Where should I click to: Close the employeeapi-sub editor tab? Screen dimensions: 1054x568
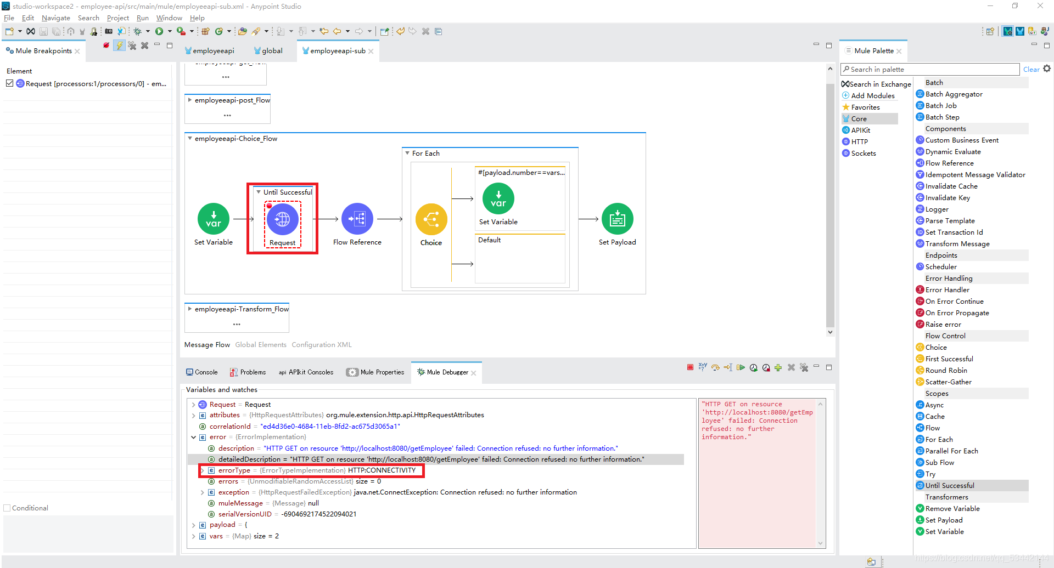tap(371, 51)
